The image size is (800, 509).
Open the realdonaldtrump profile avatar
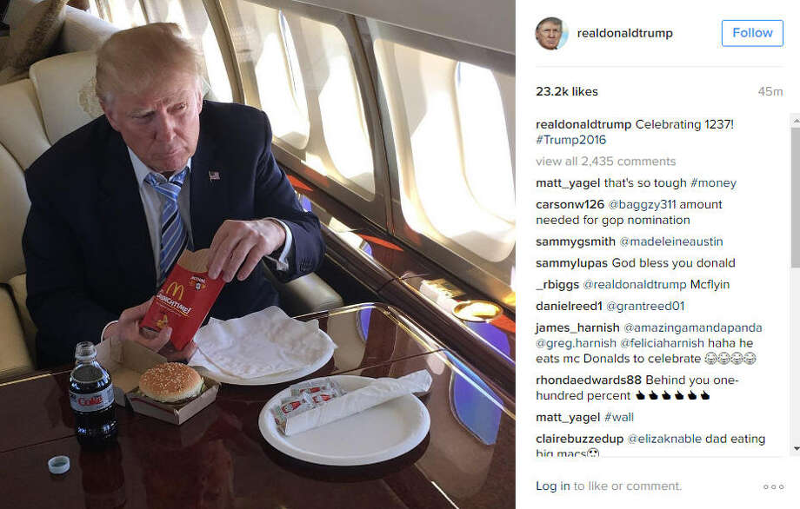pyautogui.click(x=550, y=33)
